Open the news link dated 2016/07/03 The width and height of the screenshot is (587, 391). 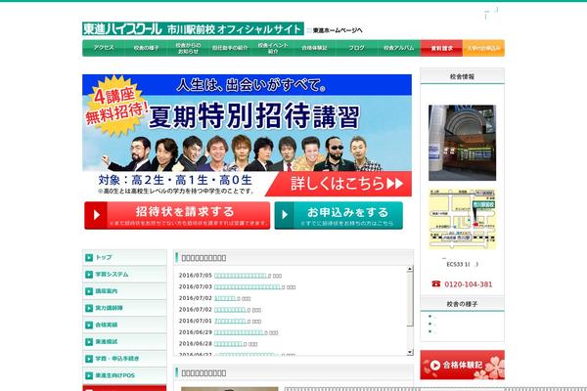tap(249, 287)
